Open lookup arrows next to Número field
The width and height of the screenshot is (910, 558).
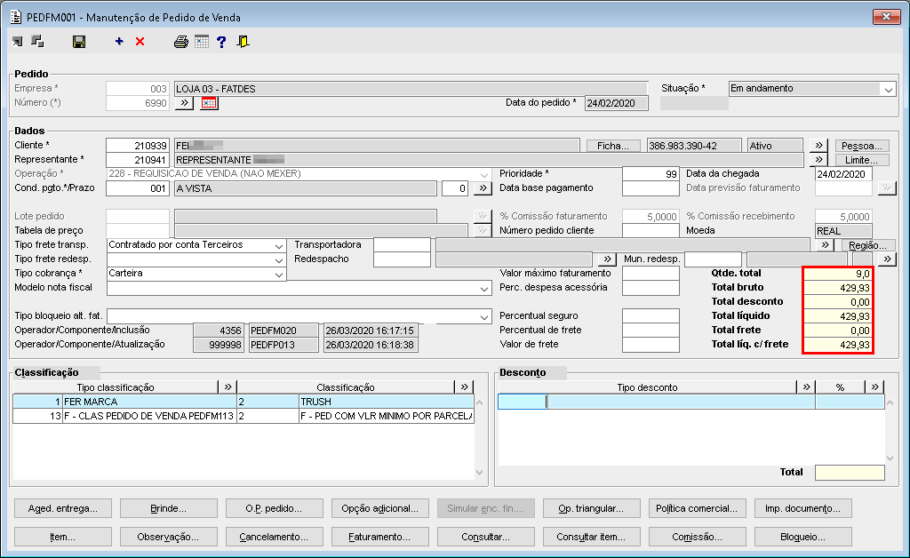184,103
